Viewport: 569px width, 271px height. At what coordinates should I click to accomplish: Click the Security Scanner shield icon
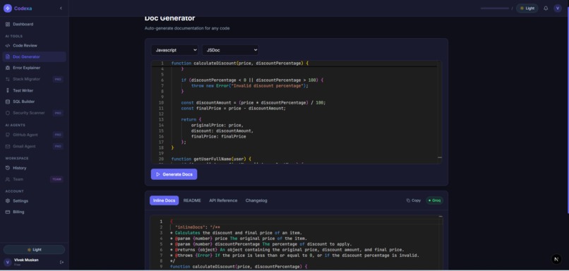coord(8,113)
